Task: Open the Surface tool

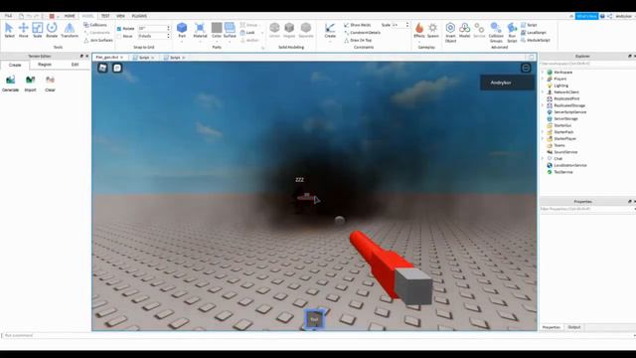Action: pos(230,30)
